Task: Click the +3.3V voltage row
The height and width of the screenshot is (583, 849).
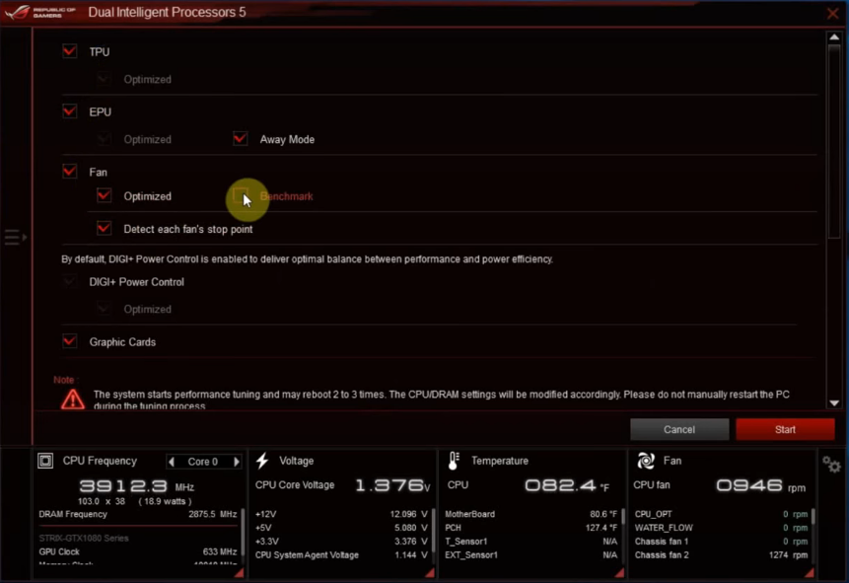Action: tap(341, 542)
